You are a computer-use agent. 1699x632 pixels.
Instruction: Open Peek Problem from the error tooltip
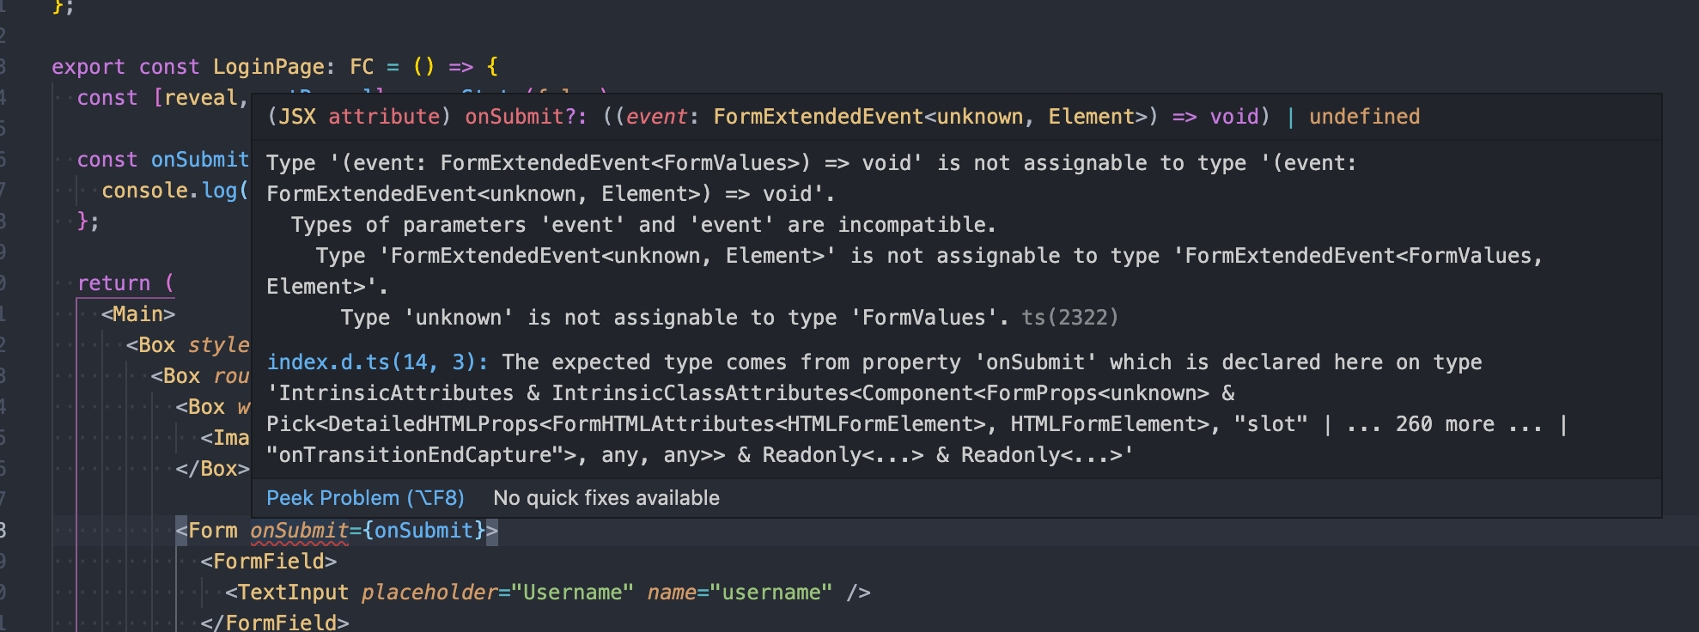click(x=364, y=497)
